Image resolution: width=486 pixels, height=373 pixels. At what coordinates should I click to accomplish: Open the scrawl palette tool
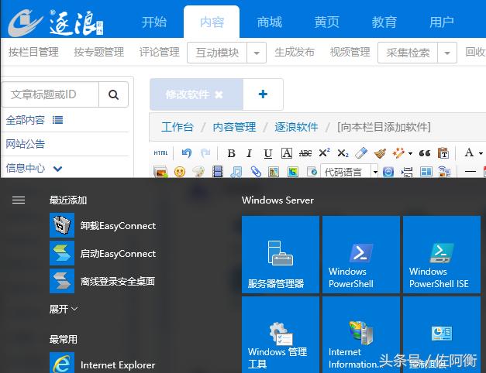point(198,172)
